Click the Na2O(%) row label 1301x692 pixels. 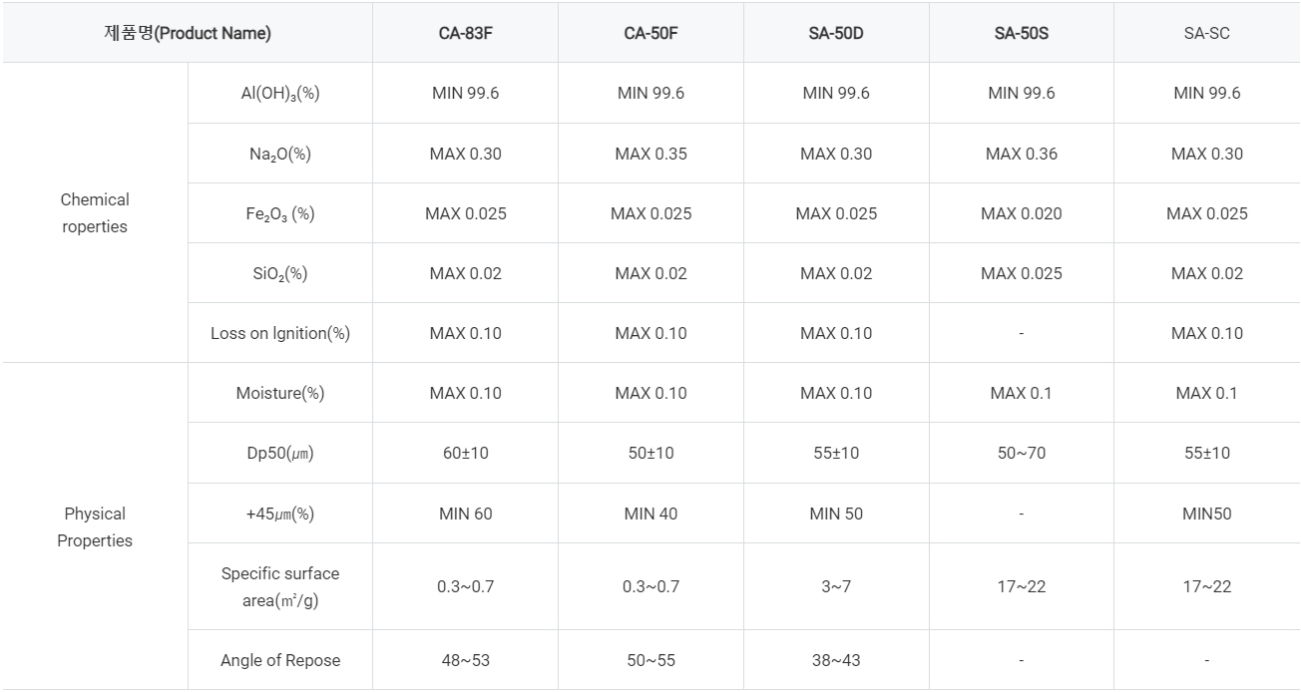point(280,155)
